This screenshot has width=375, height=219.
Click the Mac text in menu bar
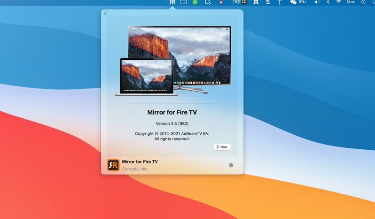[x=351, y=2]
